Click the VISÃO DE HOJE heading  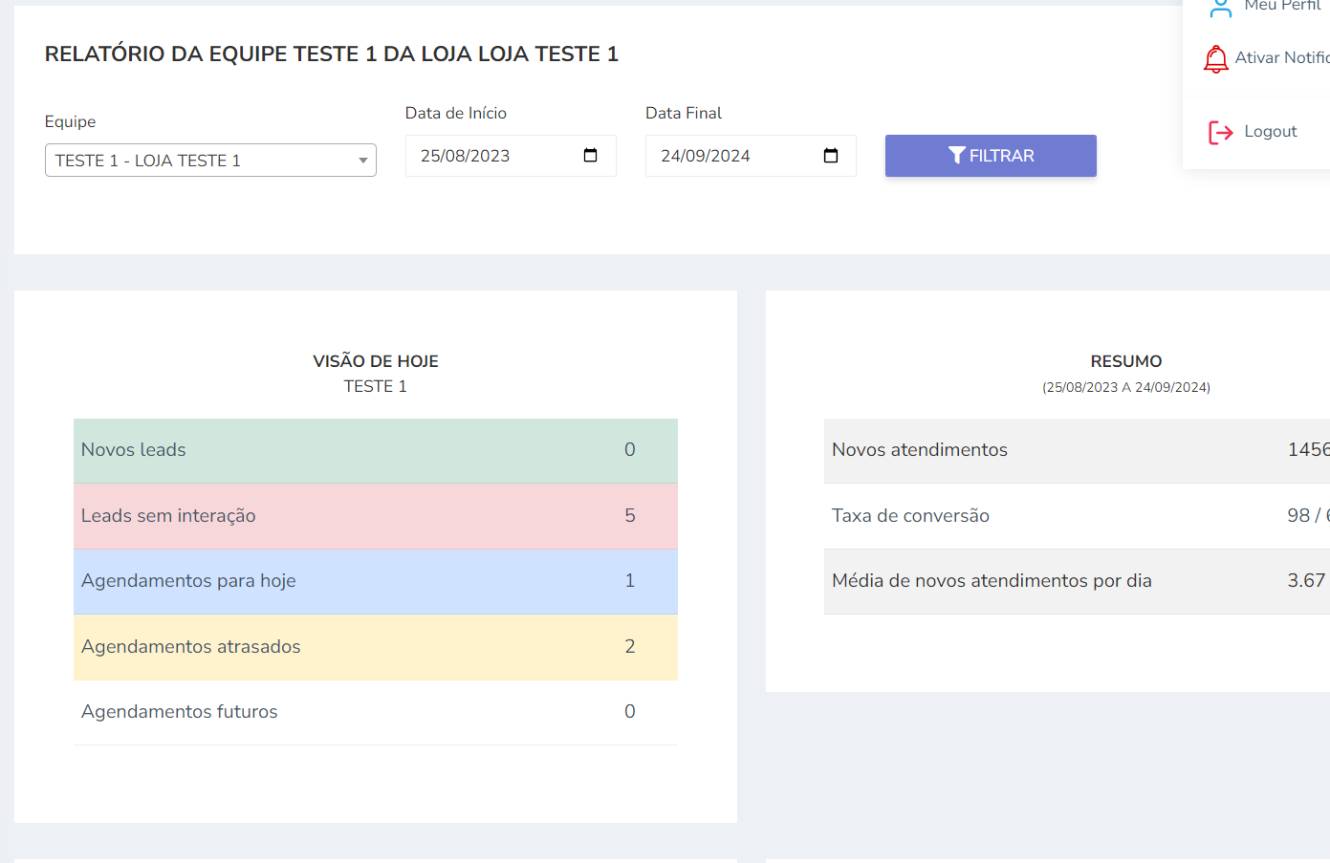tap(376, 361)
